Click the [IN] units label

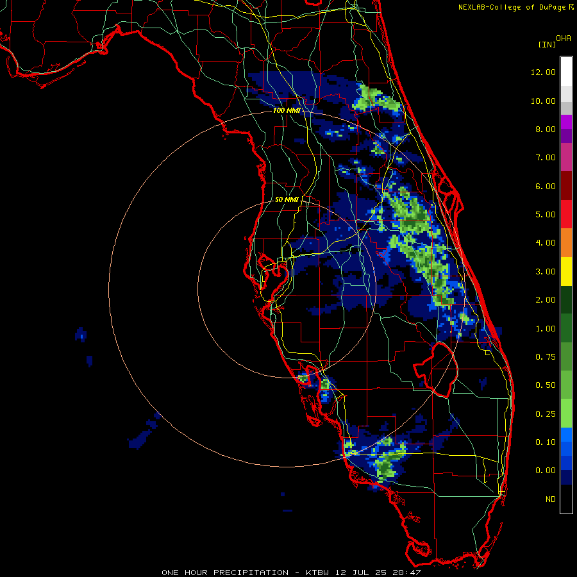click(x=547, y=44)
